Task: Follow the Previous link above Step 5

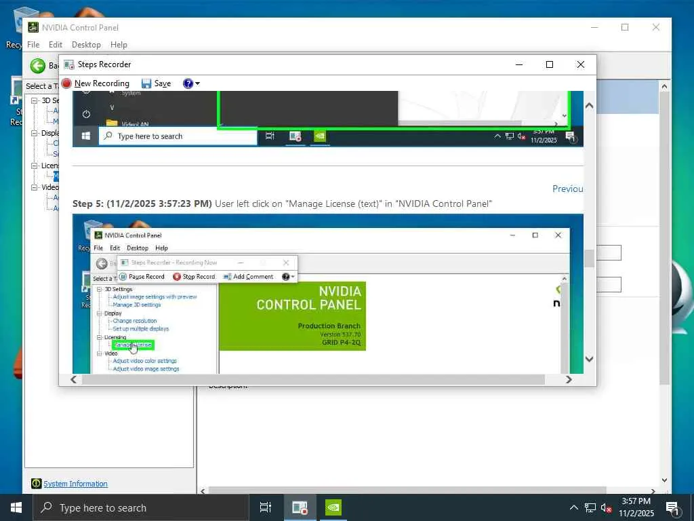Action: coord(567,189)
